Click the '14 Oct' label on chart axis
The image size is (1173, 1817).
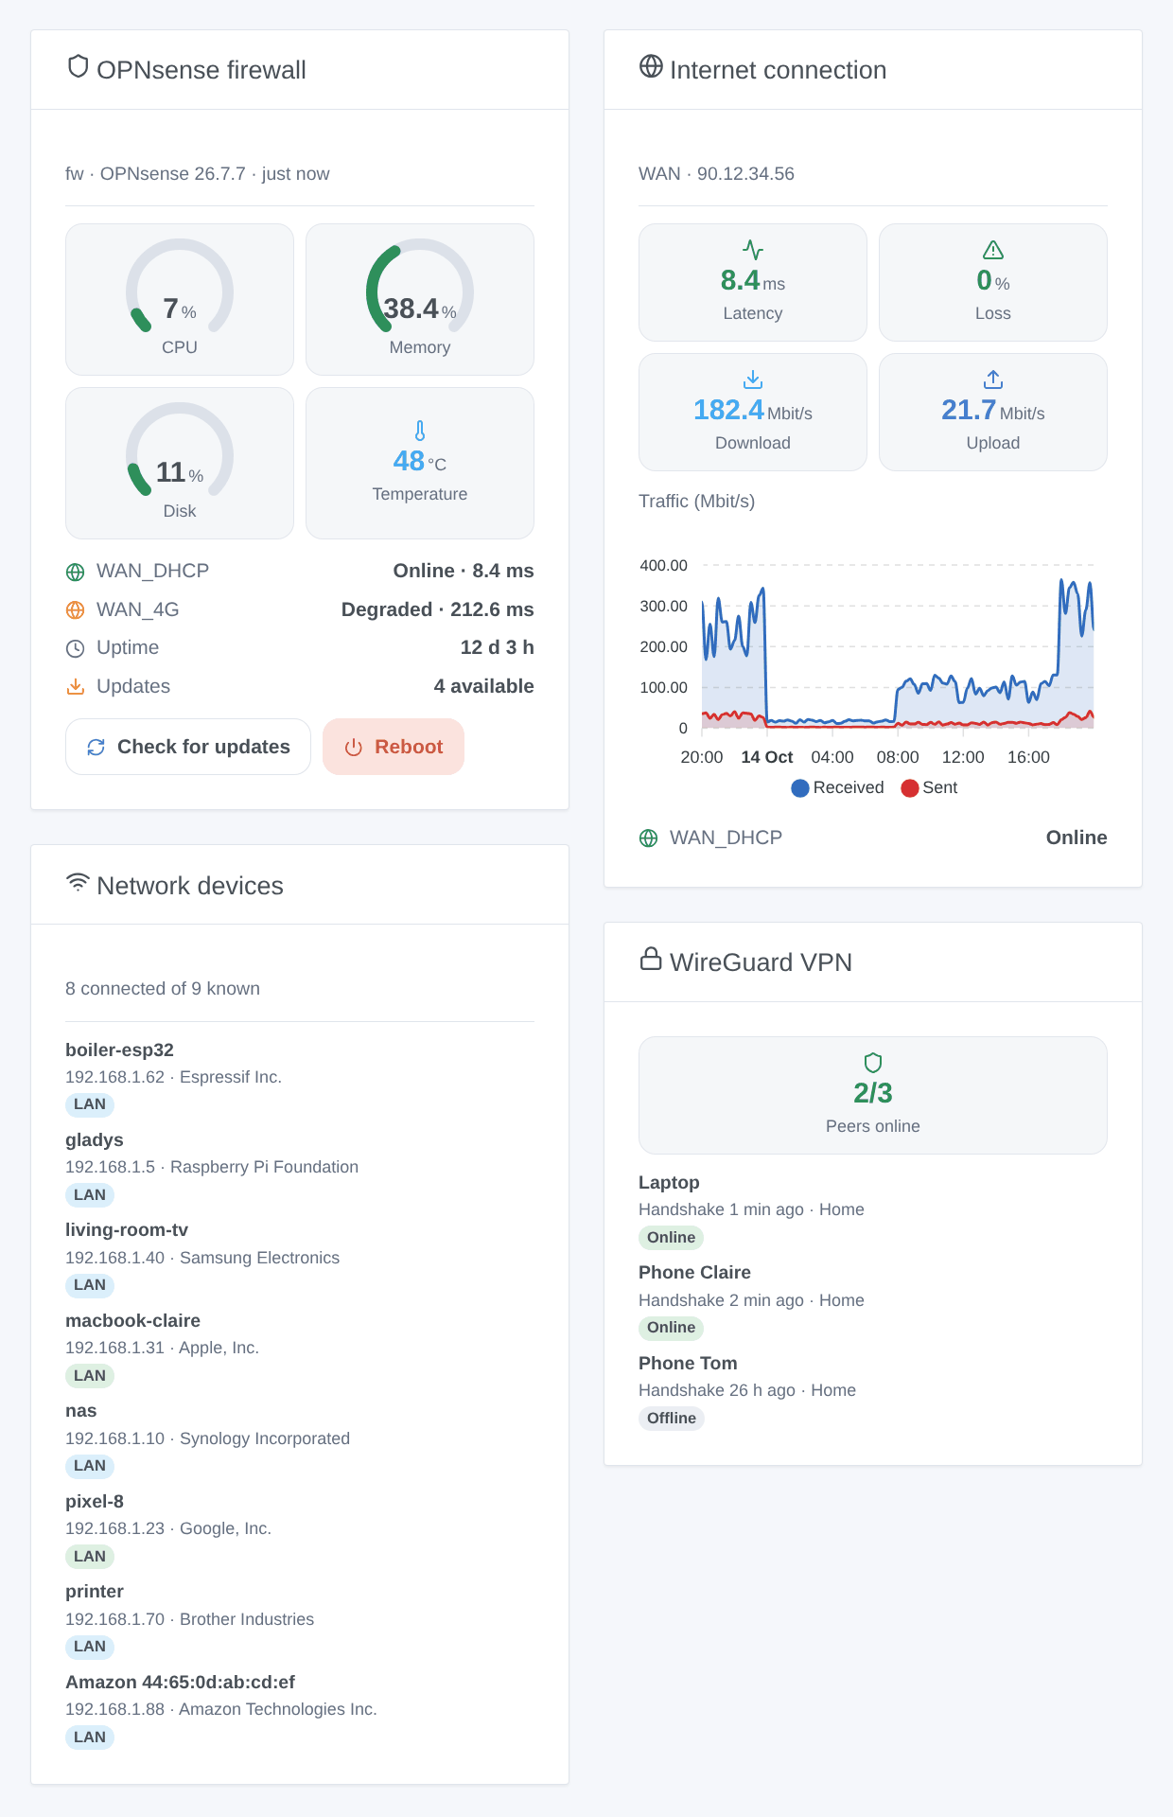pyautogui.click(x=767, y=757)
